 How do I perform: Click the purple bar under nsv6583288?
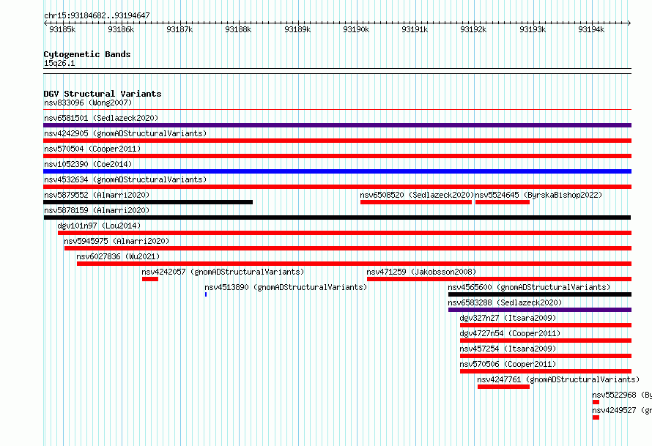540,310
